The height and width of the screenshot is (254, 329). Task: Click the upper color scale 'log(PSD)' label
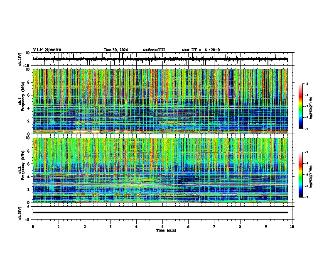pyautogui.click(x=311, y=108)
